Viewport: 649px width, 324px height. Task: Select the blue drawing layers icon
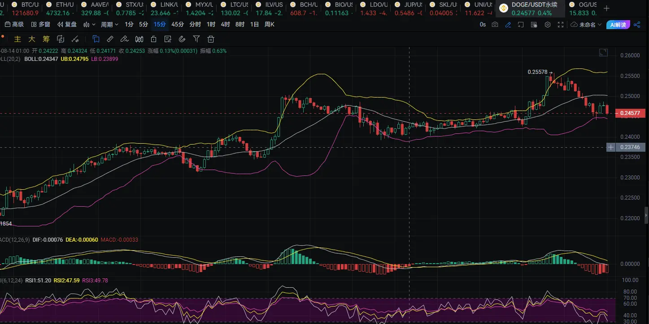96,39
